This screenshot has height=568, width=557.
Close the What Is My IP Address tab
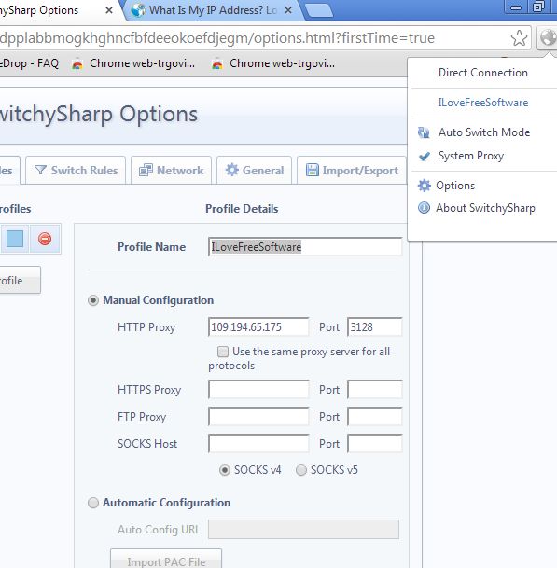(288, 10)
